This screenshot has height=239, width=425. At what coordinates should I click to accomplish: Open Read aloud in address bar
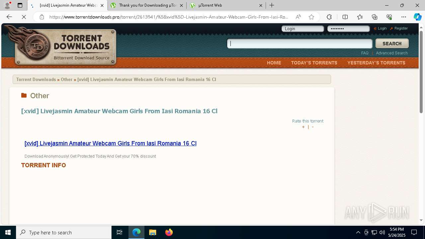tap(298, 17)
